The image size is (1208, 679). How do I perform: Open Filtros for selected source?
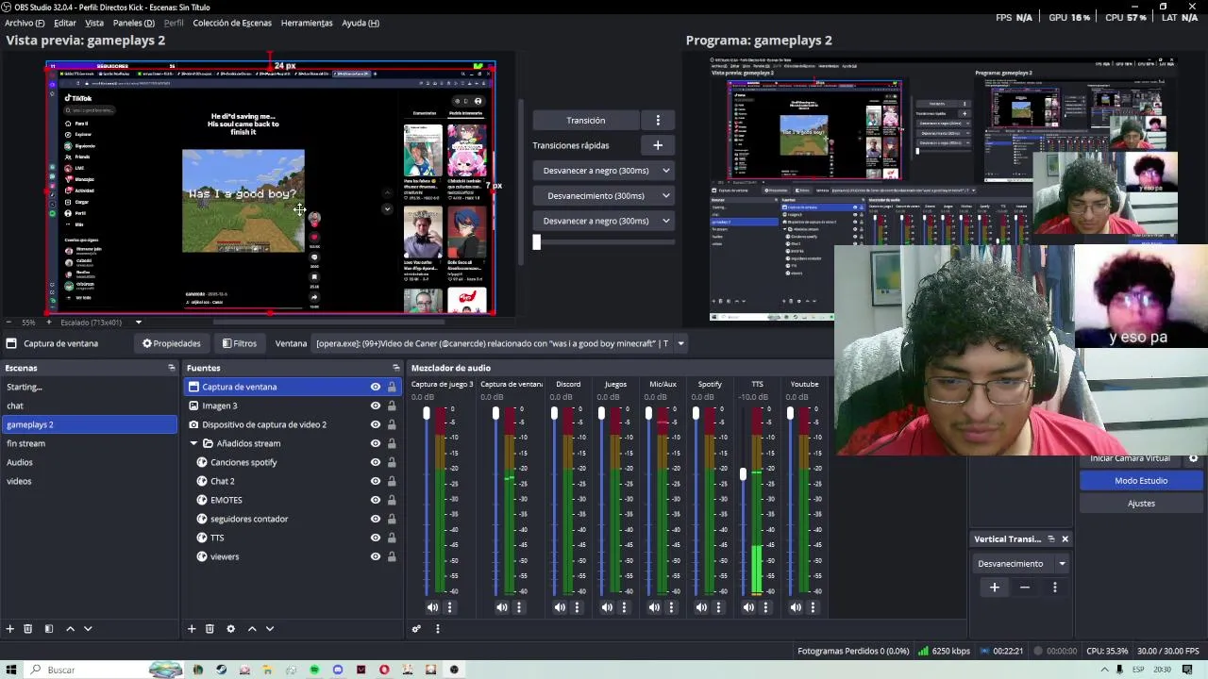coord(239,343)
